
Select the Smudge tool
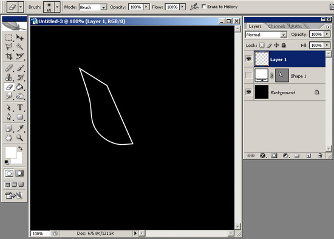pos(9,96)
